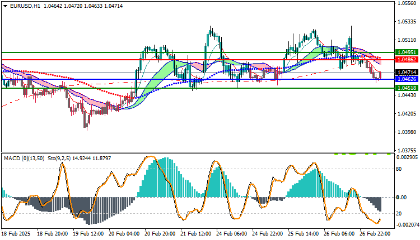The image size is (420, 240).
Task: Click the 26 Feb 22:00 time label
Action: click(375, 234)
